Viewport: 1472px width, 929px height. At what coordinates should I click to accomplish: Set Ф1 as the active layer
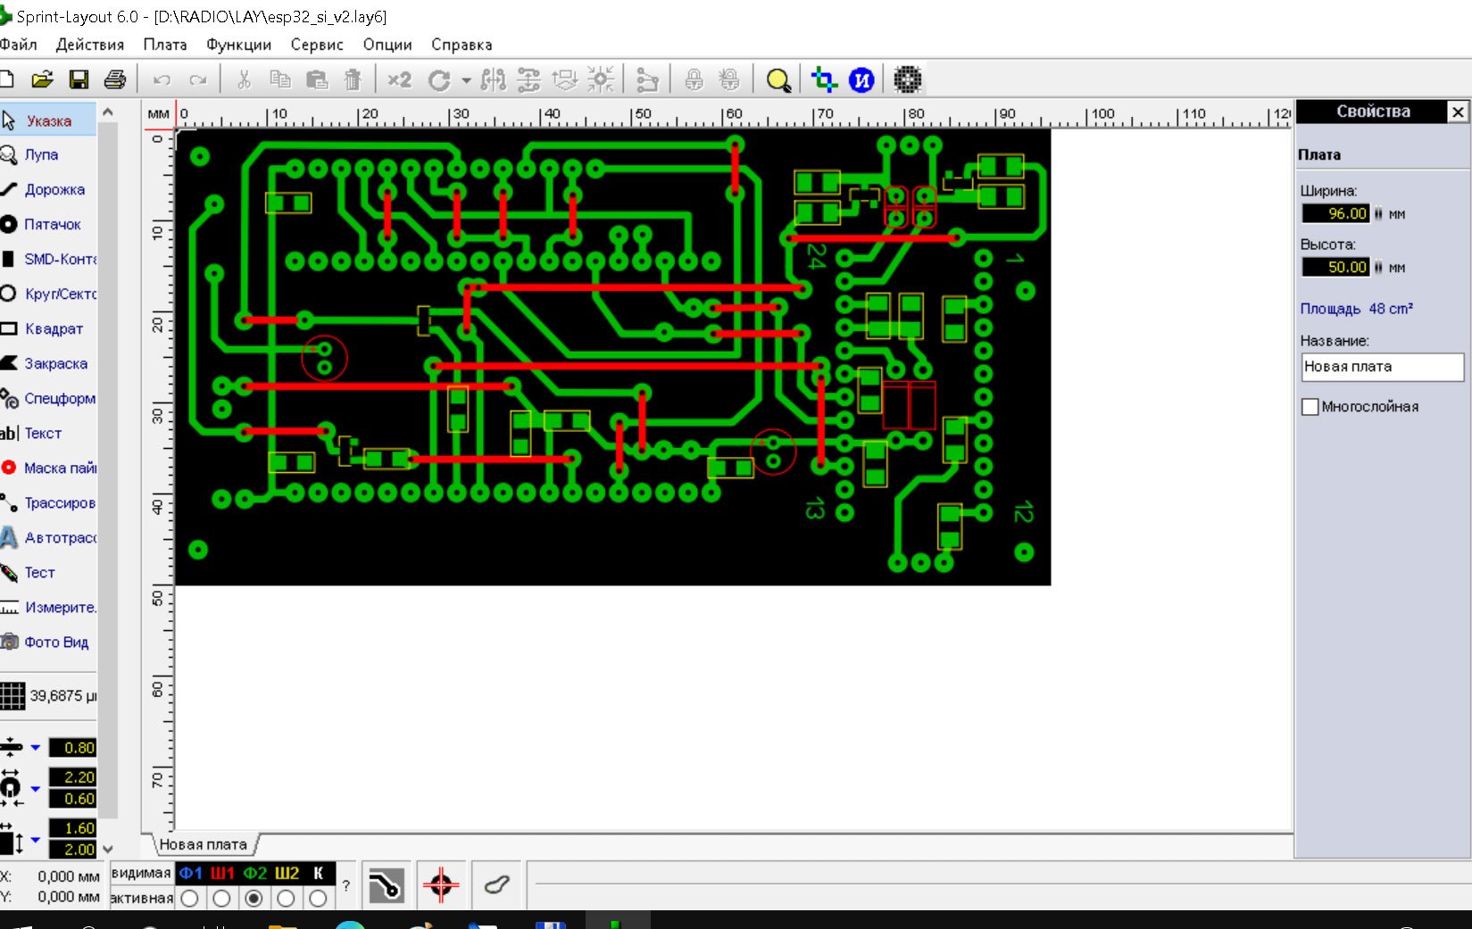tap(189, 899)
